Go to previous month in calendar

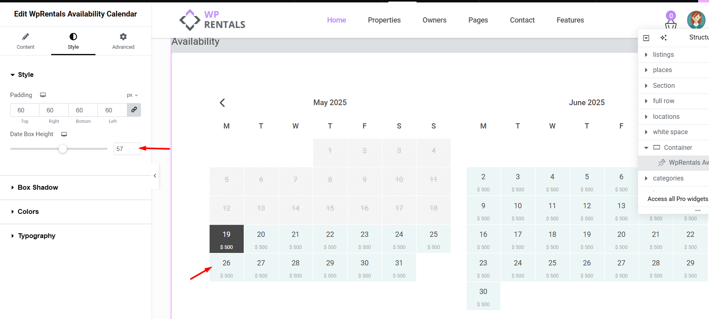(x=222, y=103)
